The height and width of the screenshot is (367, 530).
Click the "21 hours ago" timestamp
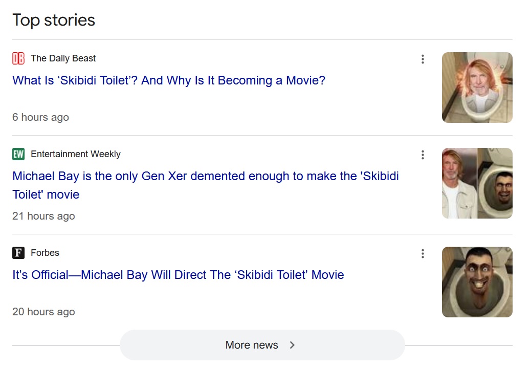pyautogui.click(x=43, y=216)
